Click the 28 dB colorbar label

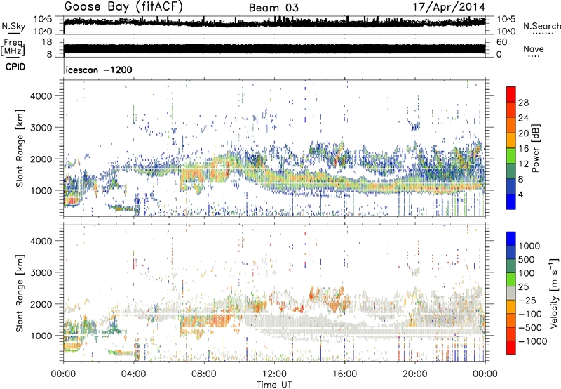(523, 103)
